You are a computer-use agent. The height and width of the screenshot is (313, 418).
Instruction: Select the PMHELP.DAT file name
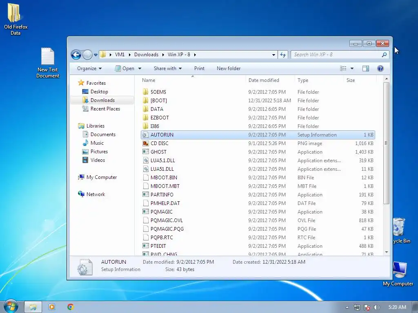pyautogui.click(x=165, y=203)
